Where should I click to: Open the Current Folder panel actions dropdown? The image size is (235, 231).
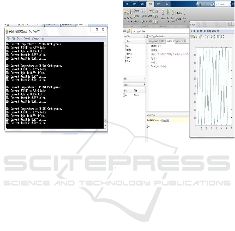pos(144,36)
